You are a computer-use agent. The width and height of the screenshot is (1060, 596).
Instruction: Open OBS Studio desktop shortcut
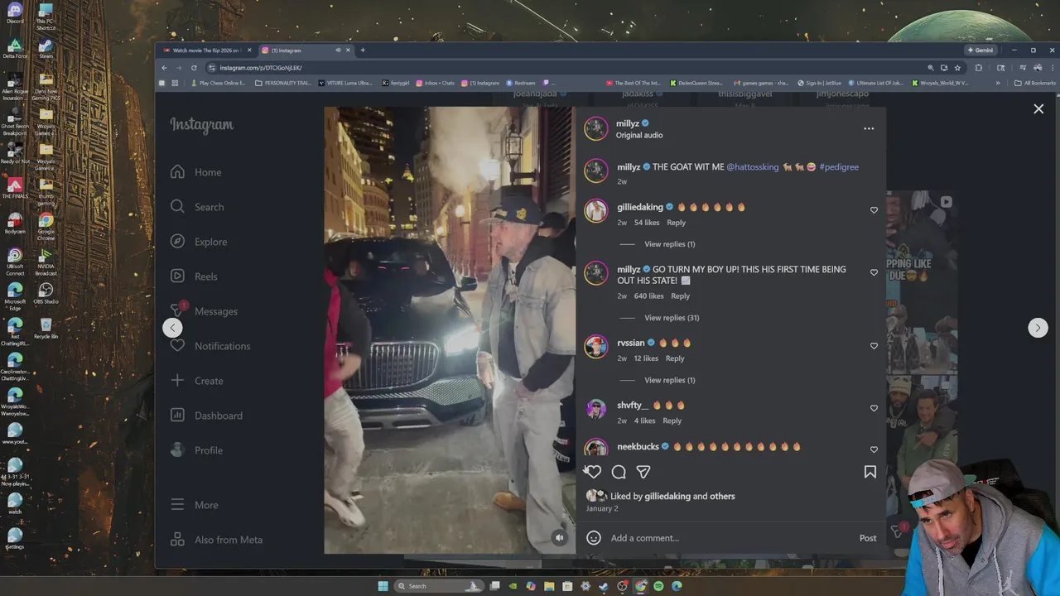click(46, 294)
